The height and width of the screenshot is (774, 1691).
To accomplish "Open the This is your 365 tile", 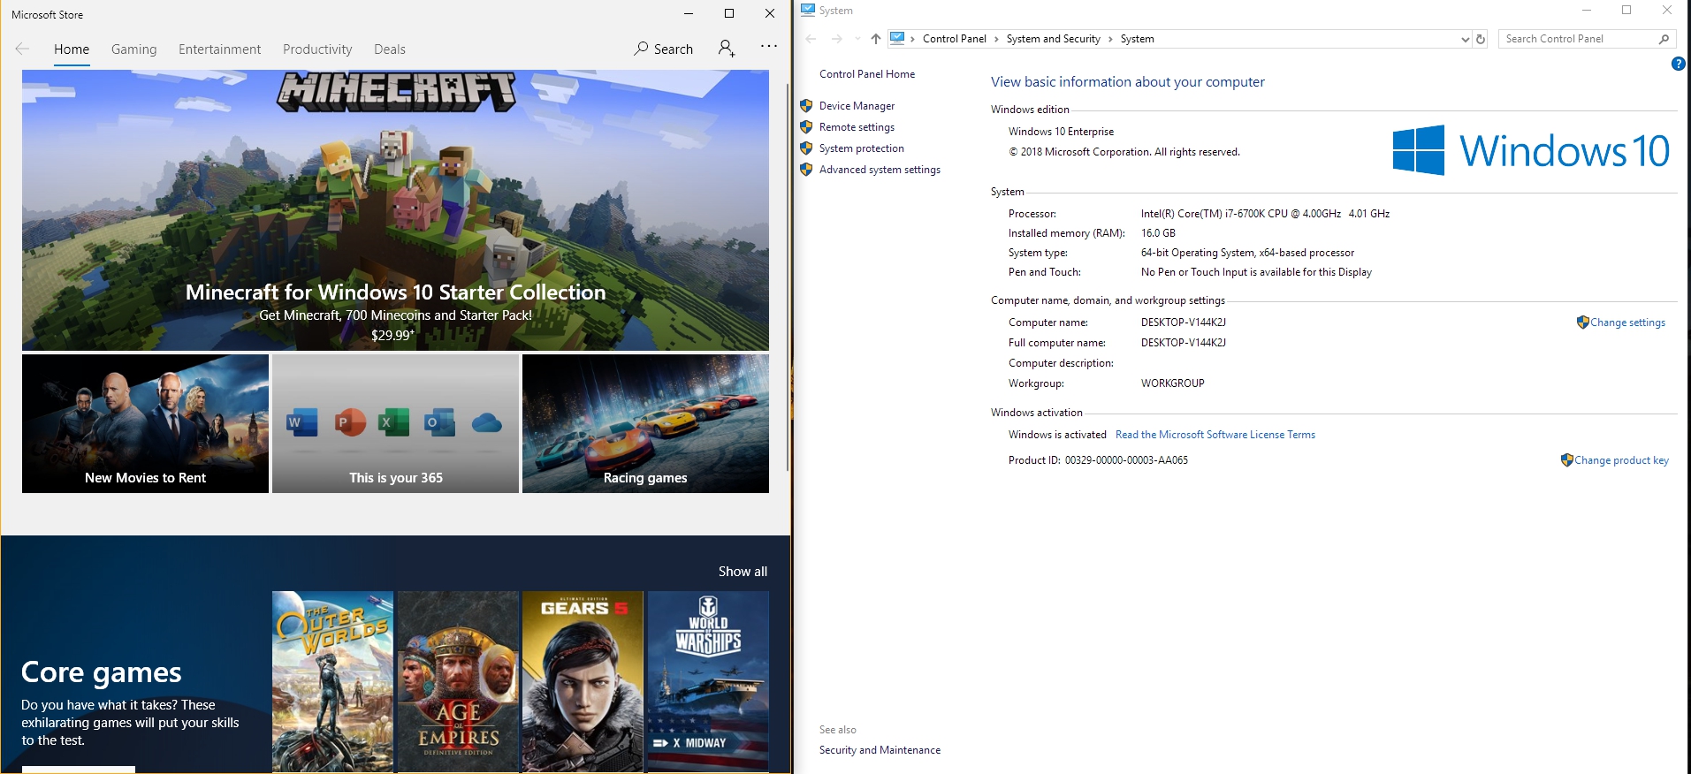I will pos(395,423).
